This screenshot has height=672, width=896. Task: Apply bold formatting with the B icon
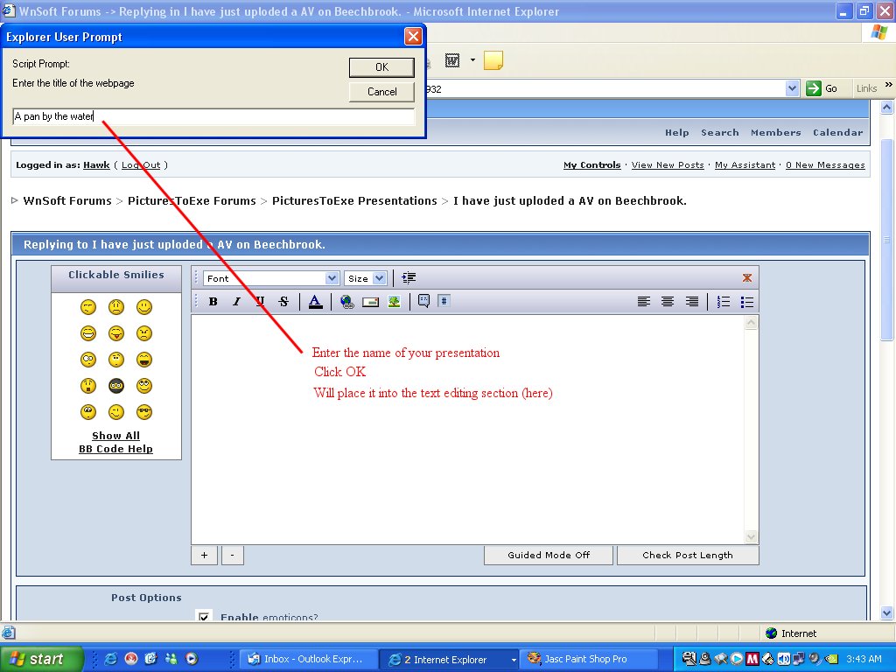[213, 302]
